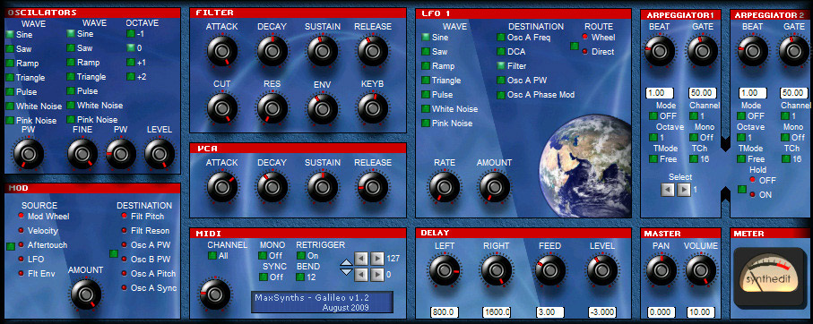Click the right arrow beside 0 in MIDI
The height and width of the screenshot is (324, 813).
377,274
